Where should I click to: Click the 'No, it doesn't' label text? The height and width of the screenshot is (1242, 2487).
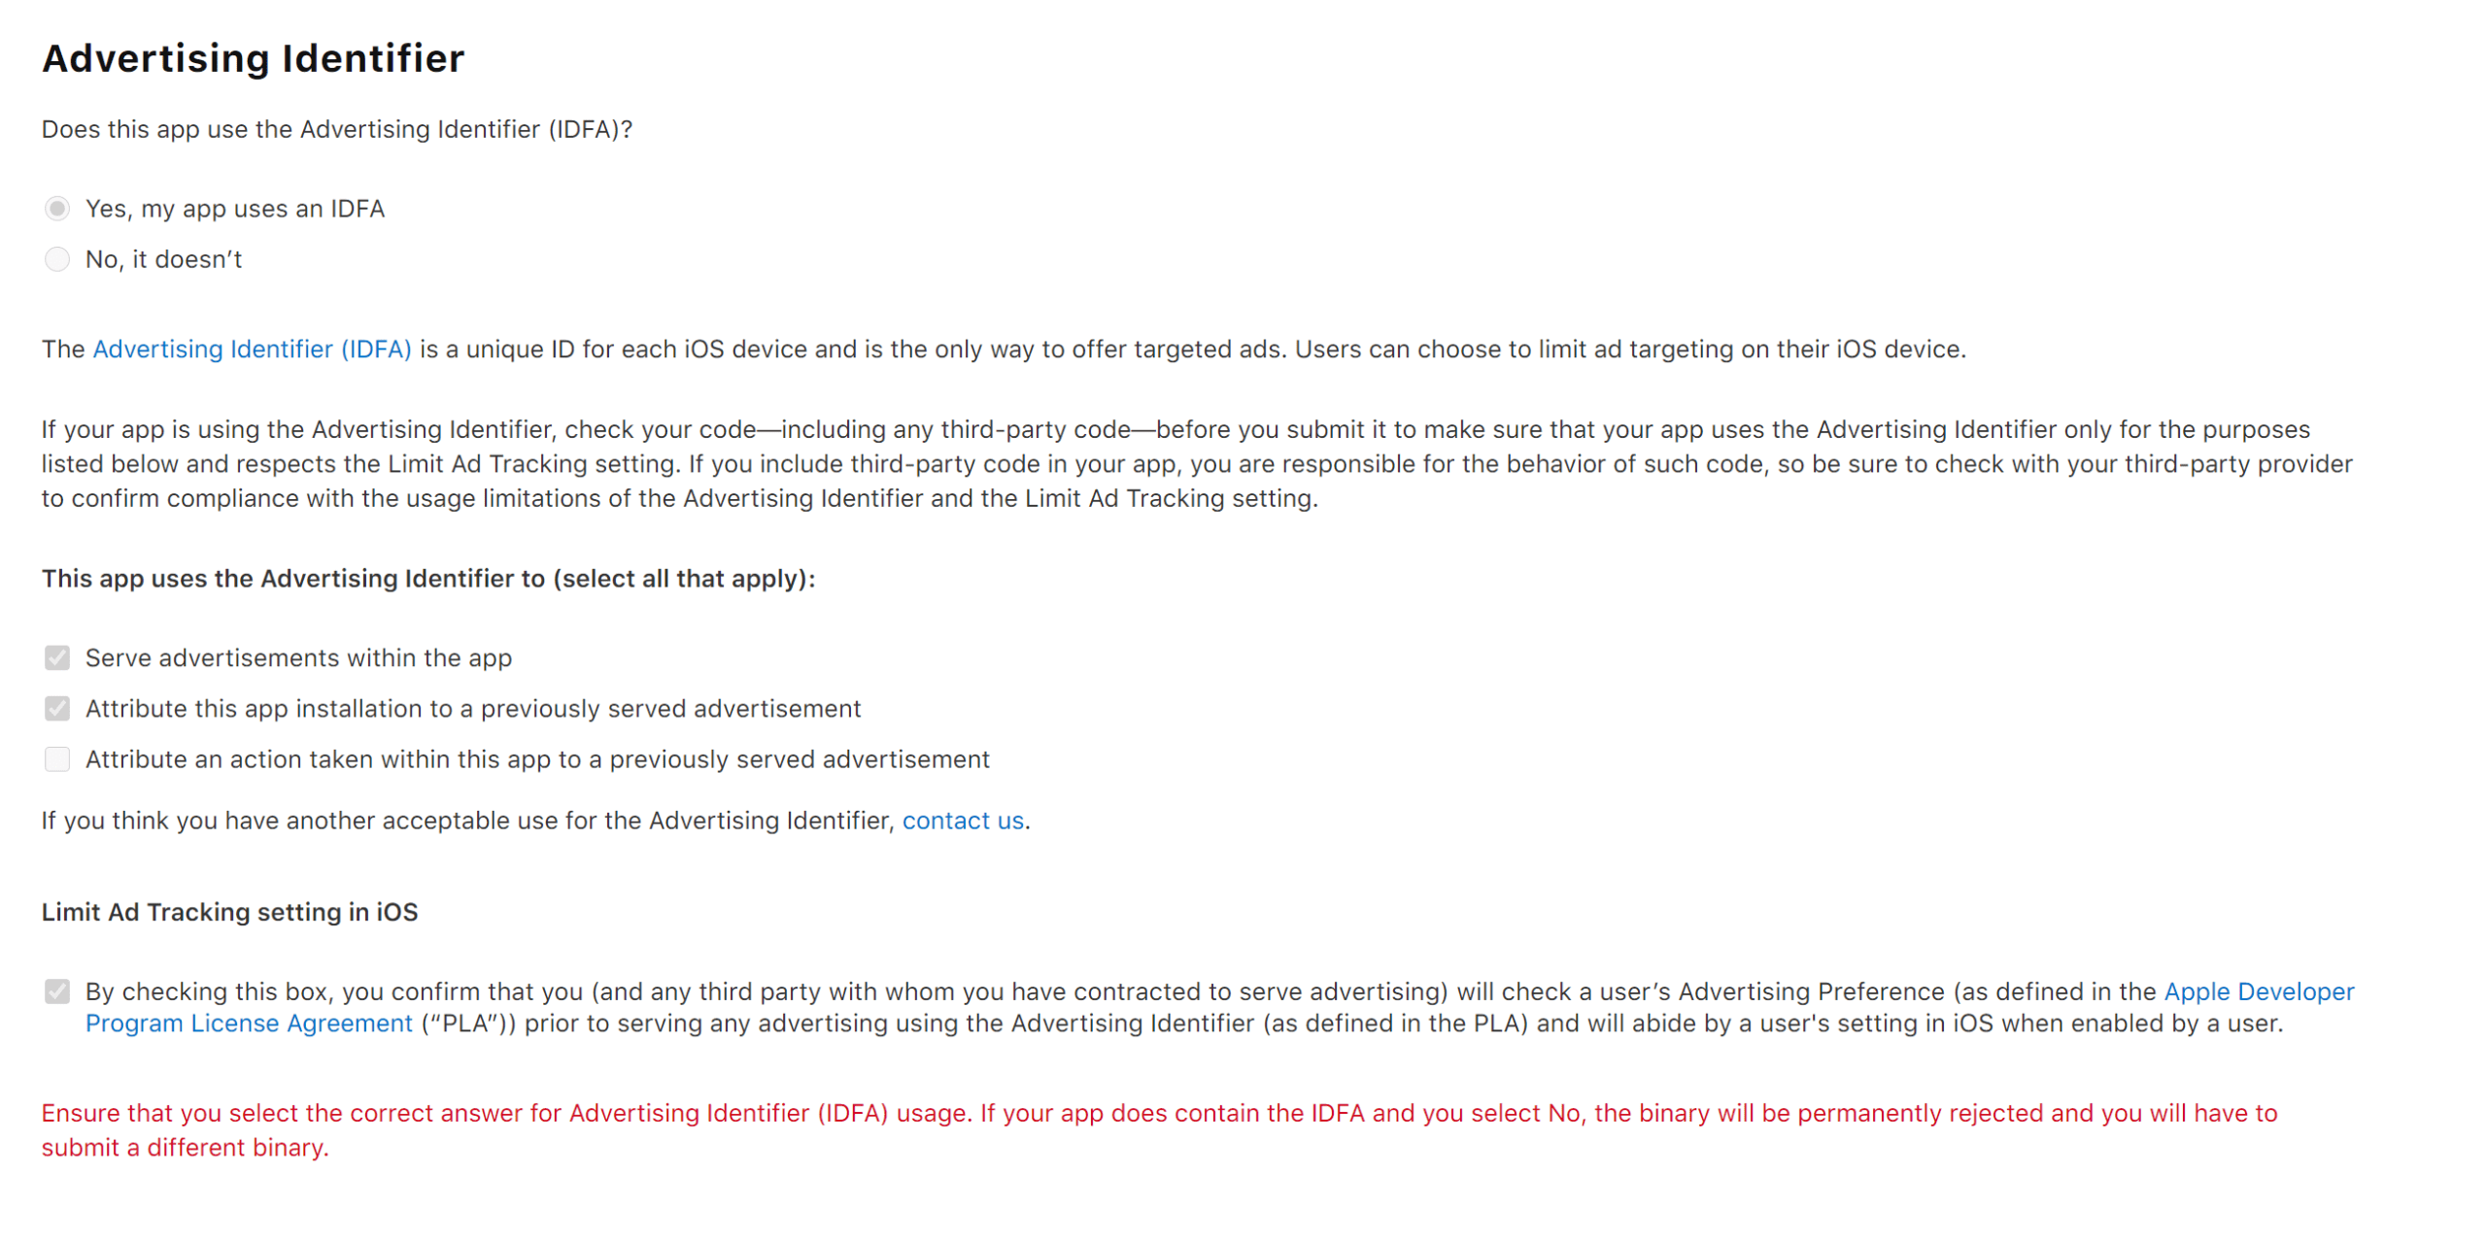(x=163, y=259)
